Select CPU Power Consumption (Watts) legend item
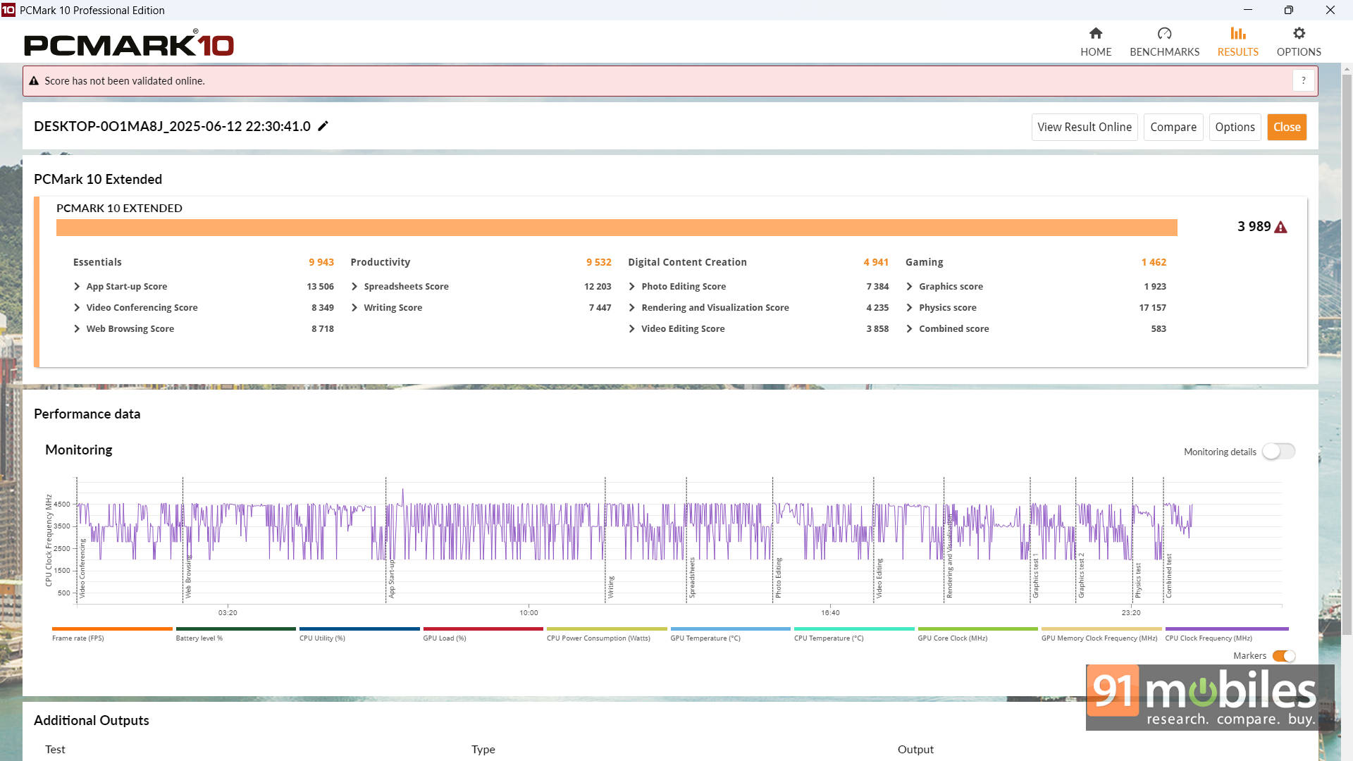Viewport: 1353px width, 761px height. point(607,633)
